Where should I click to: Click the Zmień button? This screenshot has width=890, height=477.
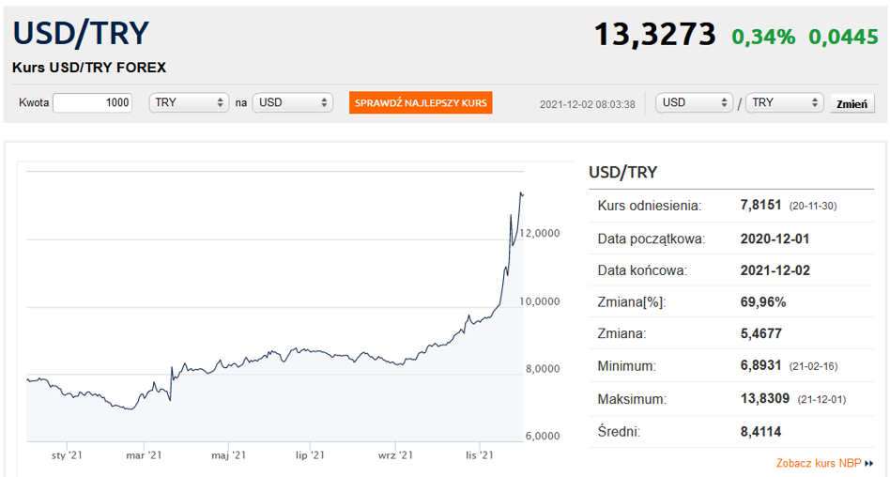(852, 103)
